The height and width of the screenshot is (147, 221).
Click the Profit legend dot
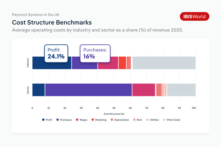point(43,120)
